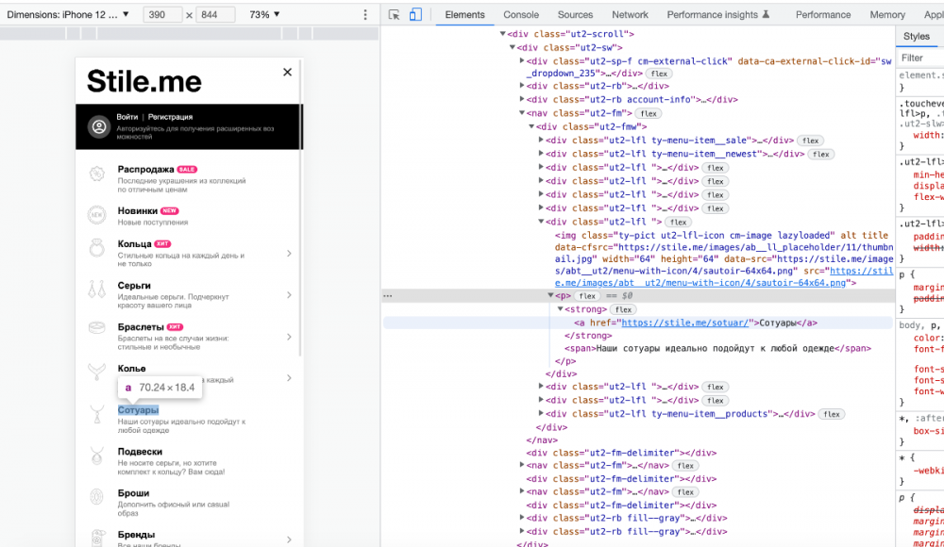944x547 pixels.
Task: Click the viewport width field showing 390
Action: (161, 15)
